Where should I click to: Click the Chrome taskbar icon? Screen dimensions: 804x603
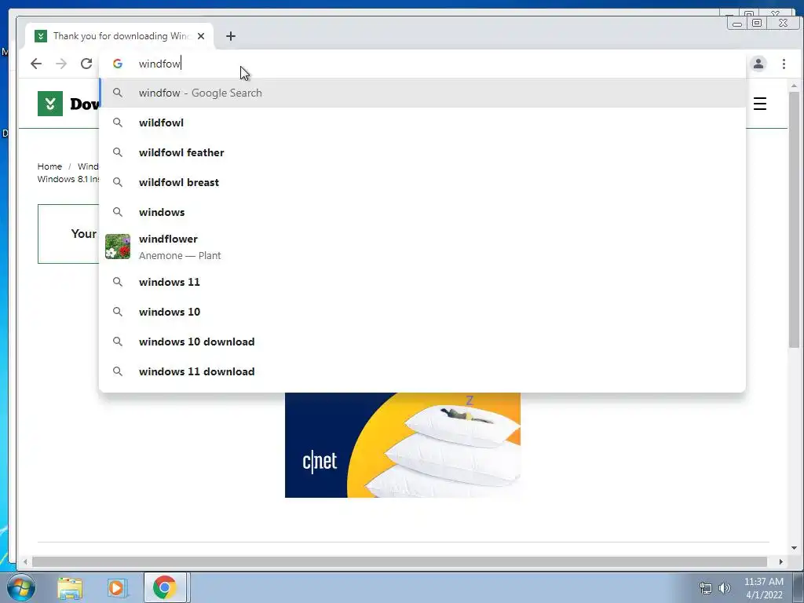point(165,587)
